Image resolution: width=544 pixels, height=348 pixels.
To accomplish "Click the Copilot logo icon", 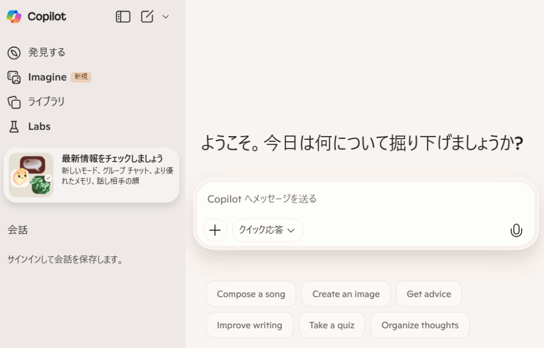I will coord(14,16).
